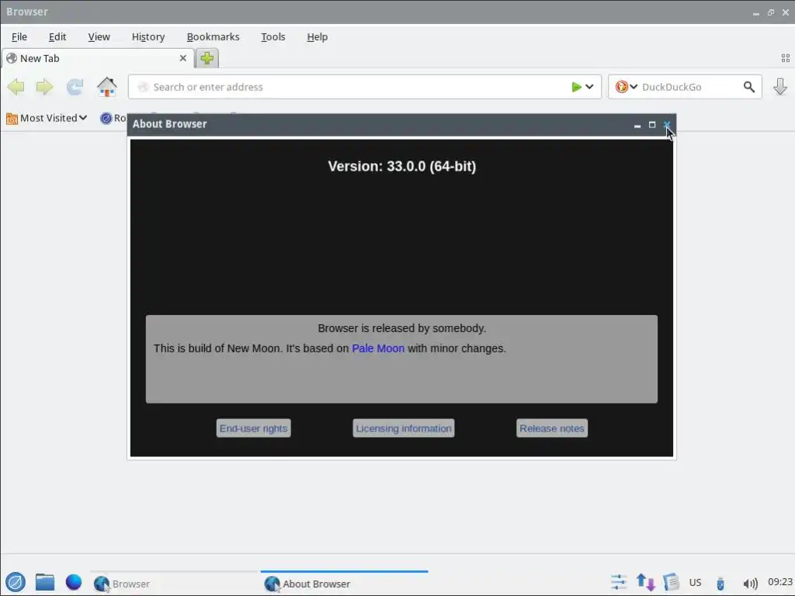Viewport: 795px width, 596px height.
Task: Open the Release notes button
Action: [552, 428]
